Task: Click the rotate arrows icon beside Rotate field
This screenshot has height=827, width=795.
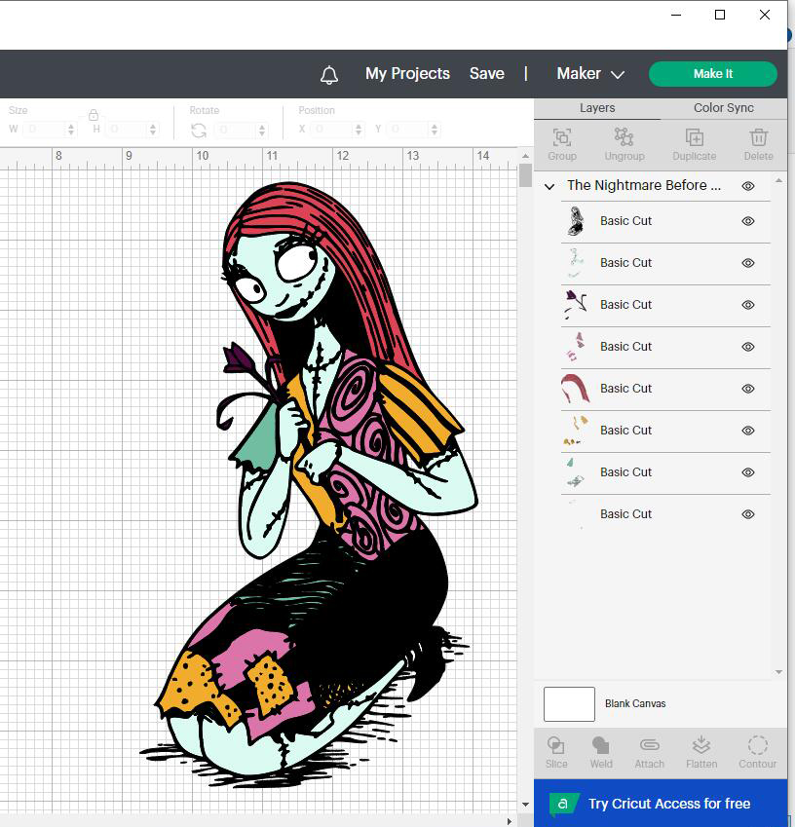Action: (199, 131)
